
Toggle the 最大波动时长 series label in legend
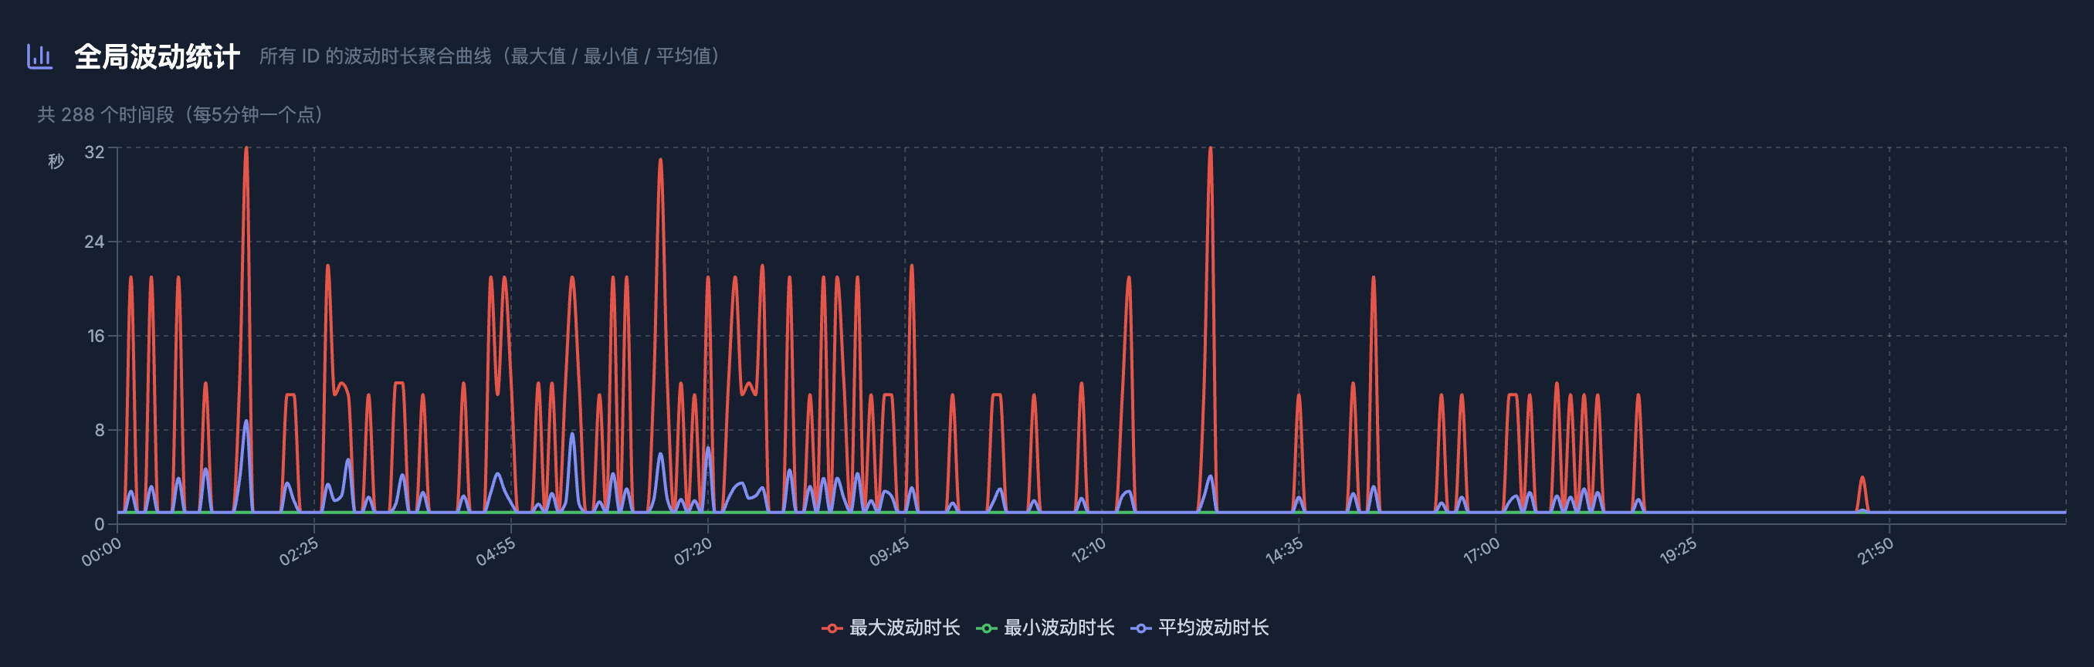click(904, 628)
